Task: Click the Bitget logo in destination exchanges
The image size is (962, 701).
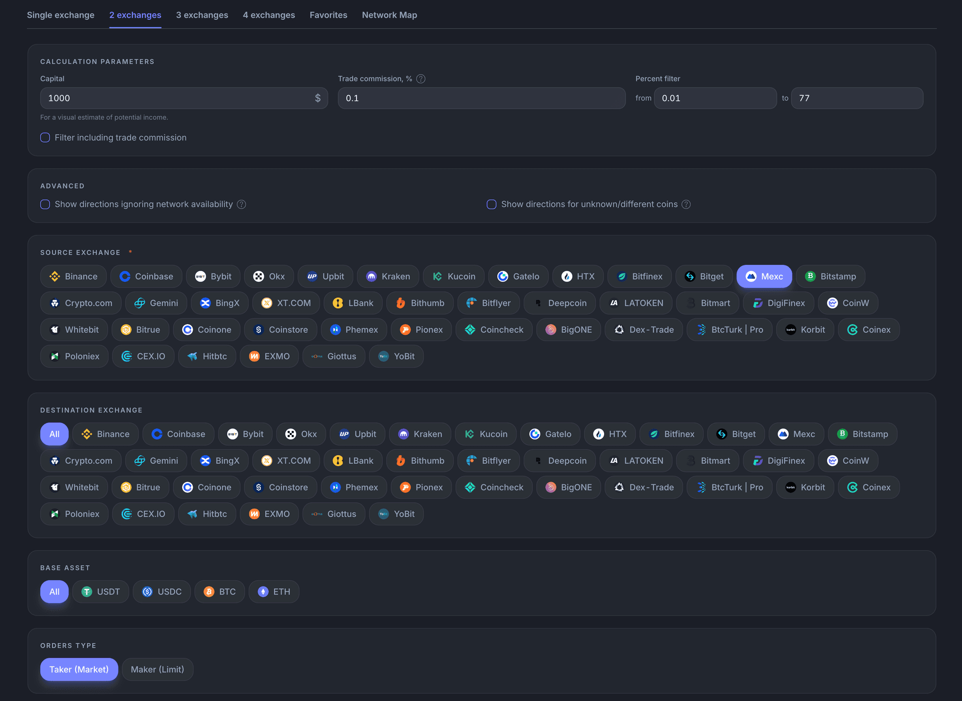Action: click(x=722, y=434)
